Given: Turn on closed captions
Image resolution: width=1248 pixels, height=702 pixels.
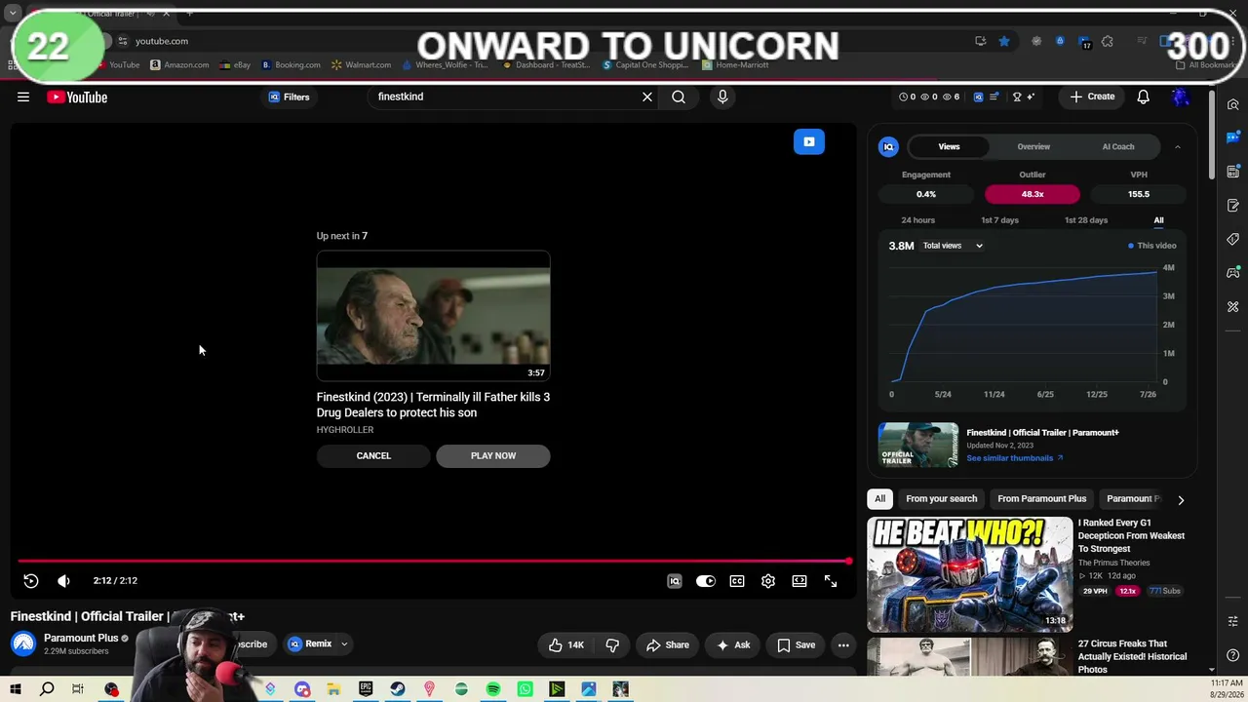Looking at the screenshot, I should click(x=737, y=581).
